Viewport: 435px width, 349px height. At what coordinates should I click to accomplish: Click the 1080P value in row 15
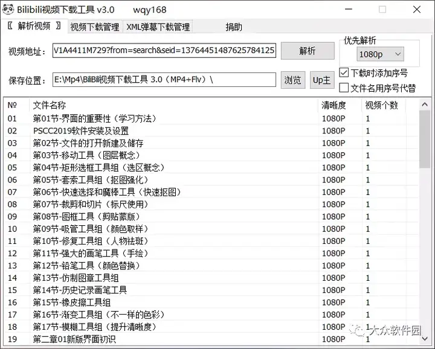click(333, 290)
